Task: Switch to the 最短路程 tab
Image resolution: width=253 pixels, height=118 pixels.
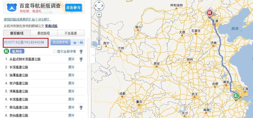Action: click(x=44, y=33)
